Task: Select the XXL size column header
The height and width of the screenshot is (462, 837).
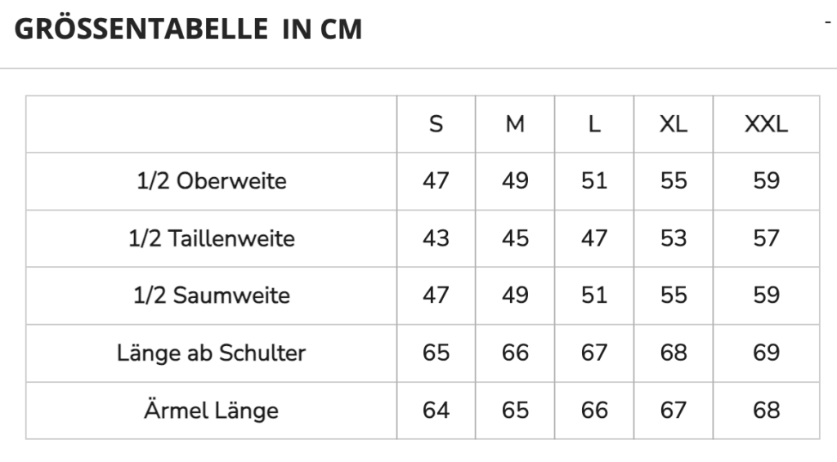Action: 766,124
